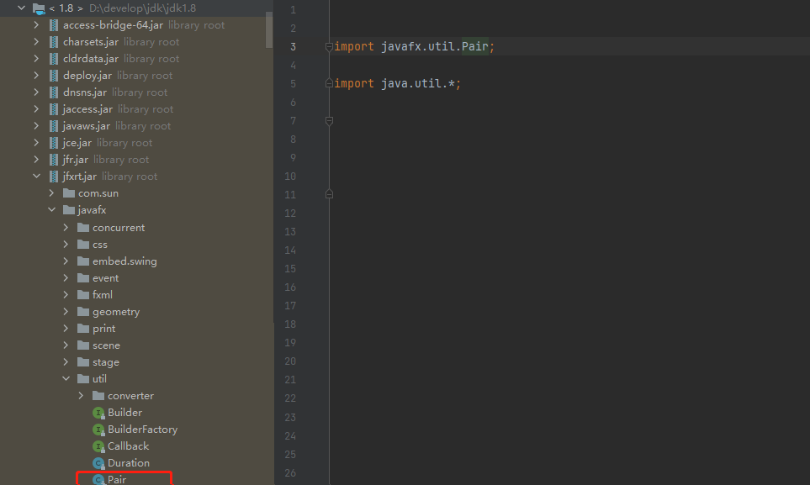Expand deploy.jar library root
This screenshot has width=810, height=485.
pos(36,76)
